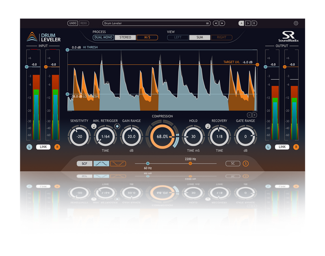The width and height of the screenshot is (325, 256).
Task: Click the -6.0 dB target level value
Action: 247,62
